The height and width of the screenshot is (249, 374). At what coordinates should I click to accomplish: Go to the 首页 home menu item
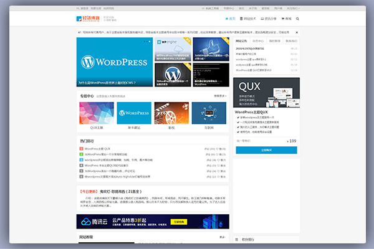point(231,19)
